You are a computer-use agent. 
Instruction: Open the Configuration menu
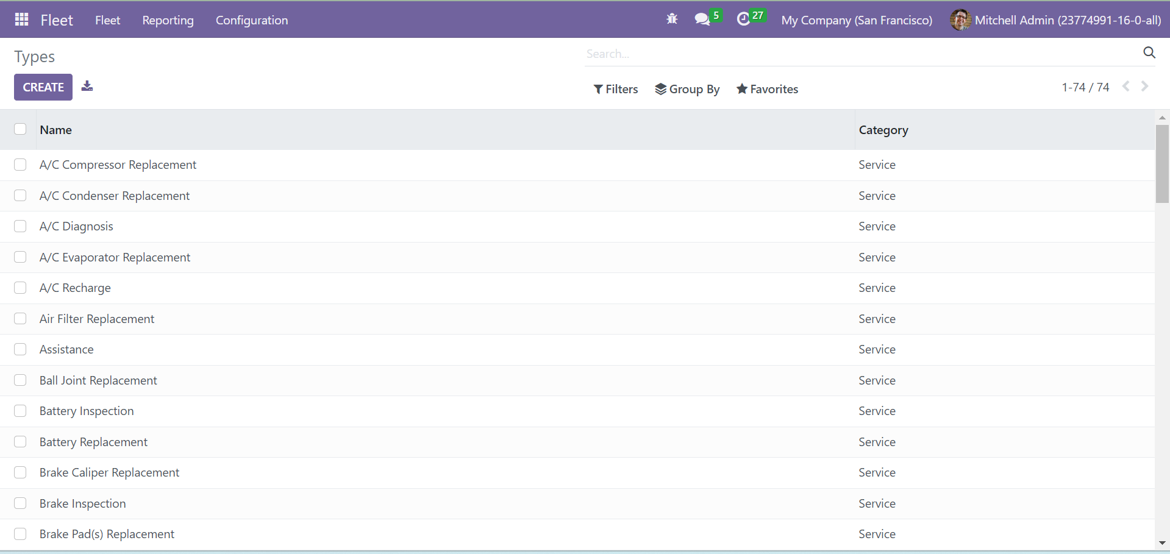[252, 20]
